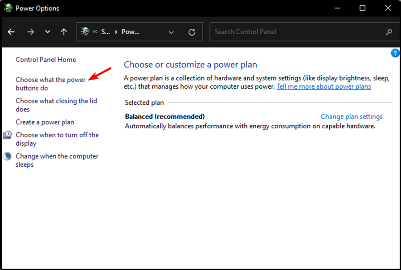This screenshot has height=270, width=401.
Task: Click the Power Options icon in the address bar
Action: click(85, 32)
